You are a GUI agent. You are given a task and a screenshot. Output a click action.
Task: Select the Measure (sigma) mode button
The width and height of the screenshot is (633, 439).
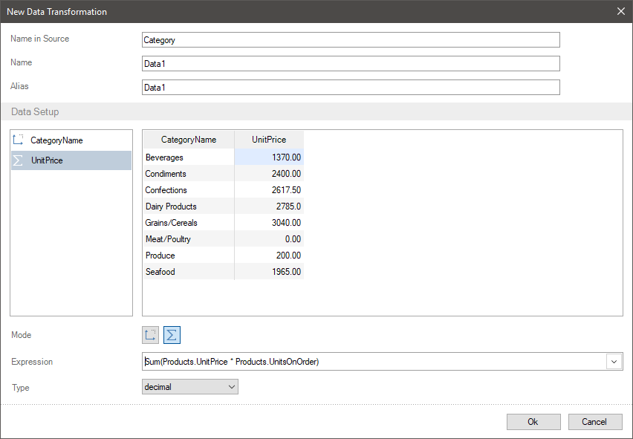pyautogui.click(x=172, y=335)
